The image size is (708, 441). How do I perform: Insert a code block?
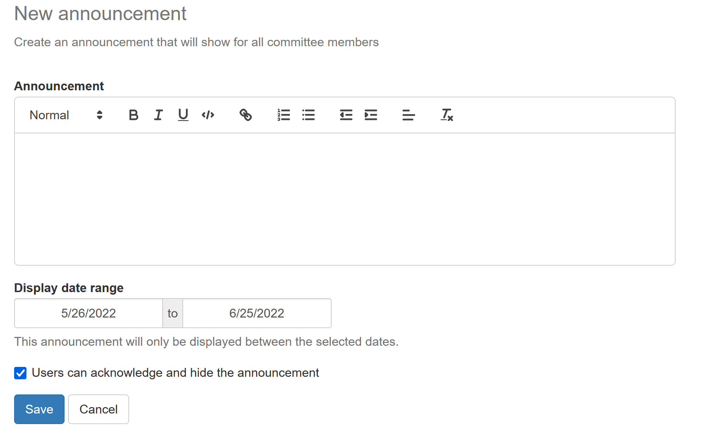[208, 115]
